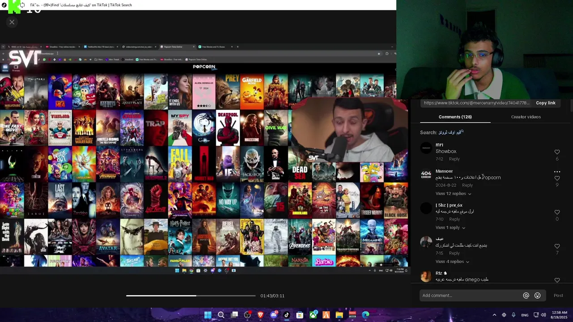
Task: Reply to Mansour's comment
Action: pos(467,185)
